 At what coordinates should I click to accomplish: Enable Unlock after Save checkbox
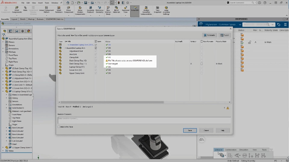tap(59, 127)
